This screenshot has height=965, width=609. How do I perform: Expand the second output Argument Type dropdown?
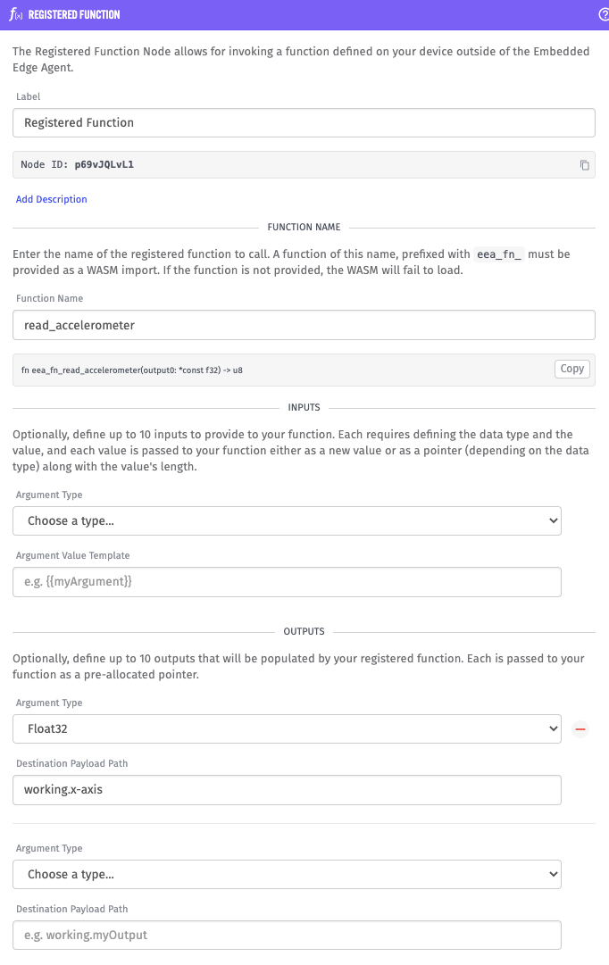(x=287, y=875)
